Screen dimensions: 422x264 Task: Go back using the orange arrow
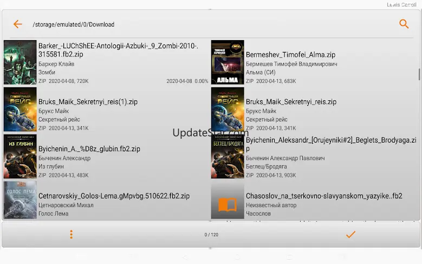click(x=17, y=24)
